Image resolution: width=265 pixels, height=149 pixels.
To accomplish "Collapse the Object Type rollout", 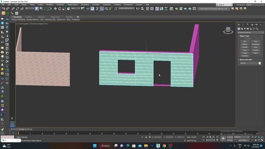I will point(244,36).
